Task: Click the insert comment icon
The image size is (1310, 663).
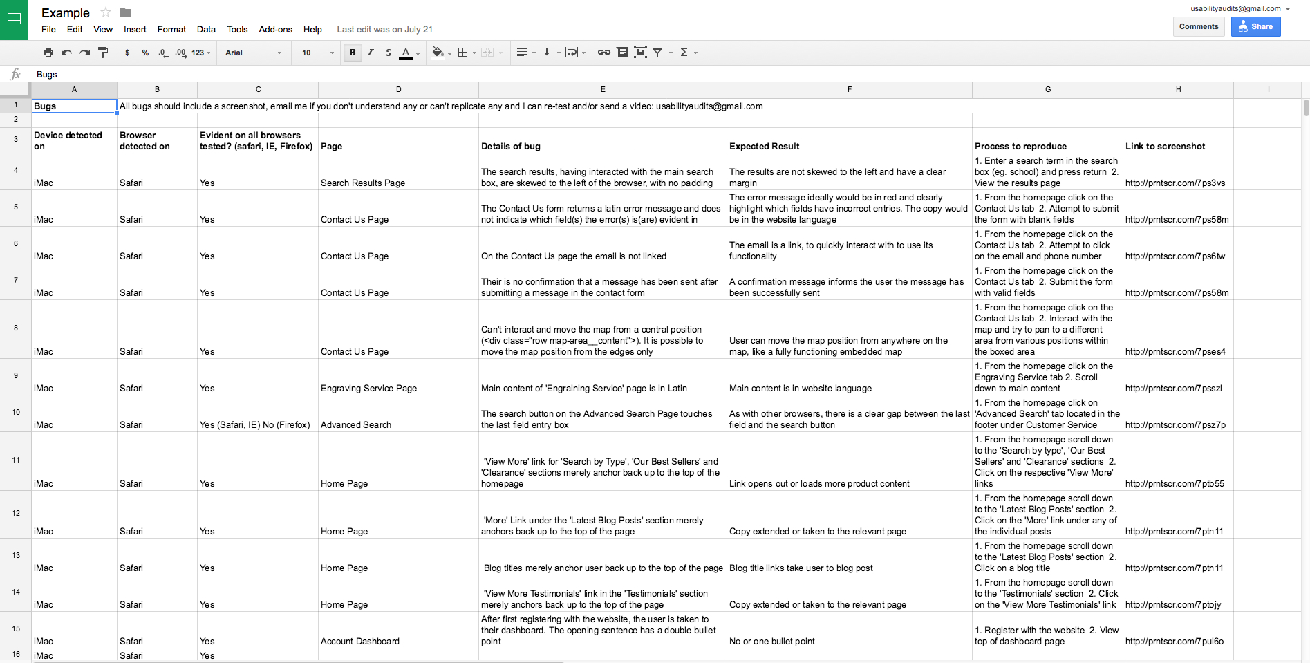Action: click(622, 53)
